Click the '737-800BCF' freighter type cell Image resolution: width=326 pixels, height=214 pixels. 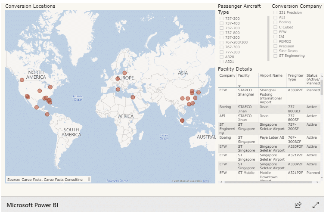pos(296,109)
